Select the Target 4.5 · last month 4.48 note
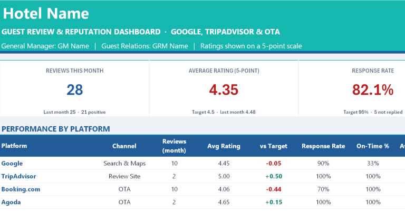This screenshot has height=212, width=405. (224, 112)
